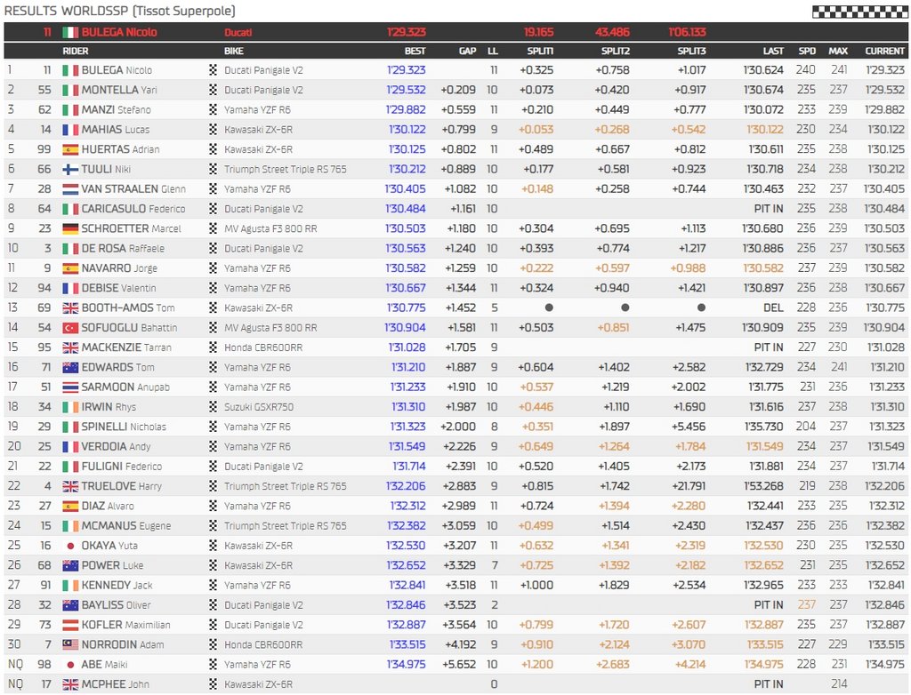Click best lap time 1'30.122 for MAHIAS
The image size is (911, 695).
coord(407,130)
